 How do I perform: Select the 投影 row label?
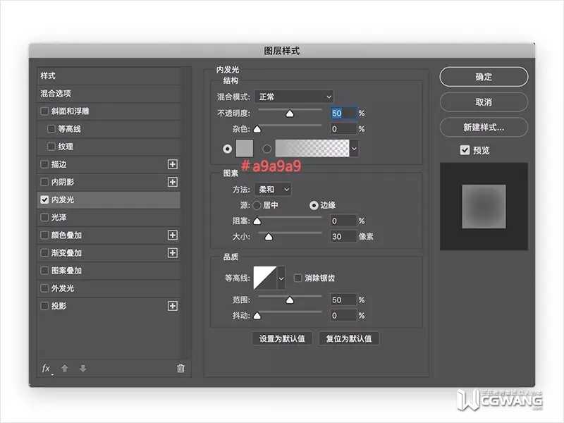59,306
